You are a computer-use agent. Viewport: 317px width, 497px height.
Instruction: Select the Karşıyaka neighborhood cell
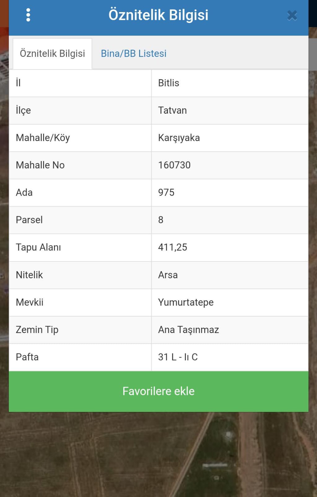pyautogui.click(x=230, y=138)
